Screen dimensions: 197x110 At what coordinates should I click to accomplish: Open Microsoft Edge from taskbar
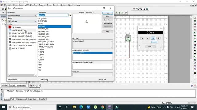tap(81, 107)
